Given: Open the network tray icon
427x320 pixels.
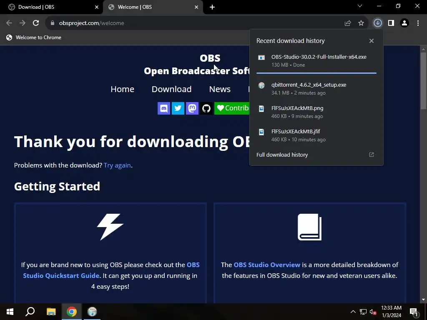Looking at the screenshot, I should (363, 312).
